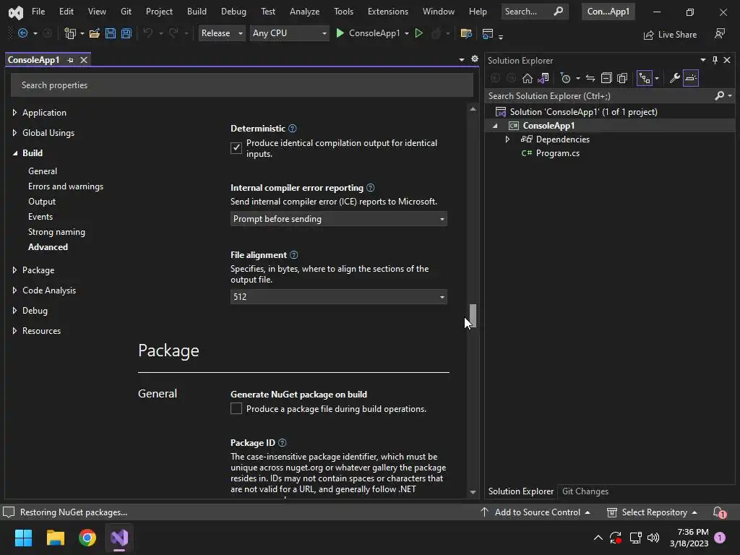Open the Prompt before sending dropdown
The image size is (740, 555).
point(338,219)
